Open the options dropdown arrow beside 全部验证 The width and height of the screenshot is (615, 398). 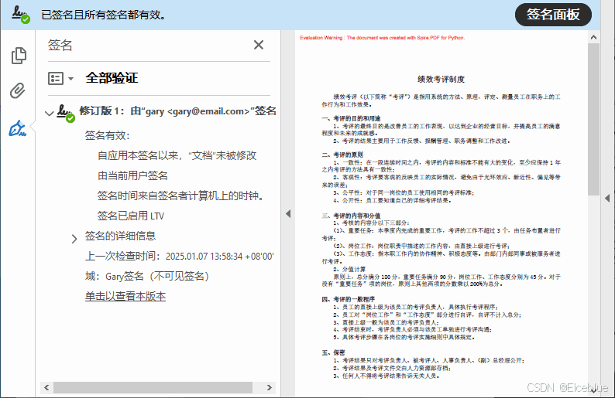point(71,79)
